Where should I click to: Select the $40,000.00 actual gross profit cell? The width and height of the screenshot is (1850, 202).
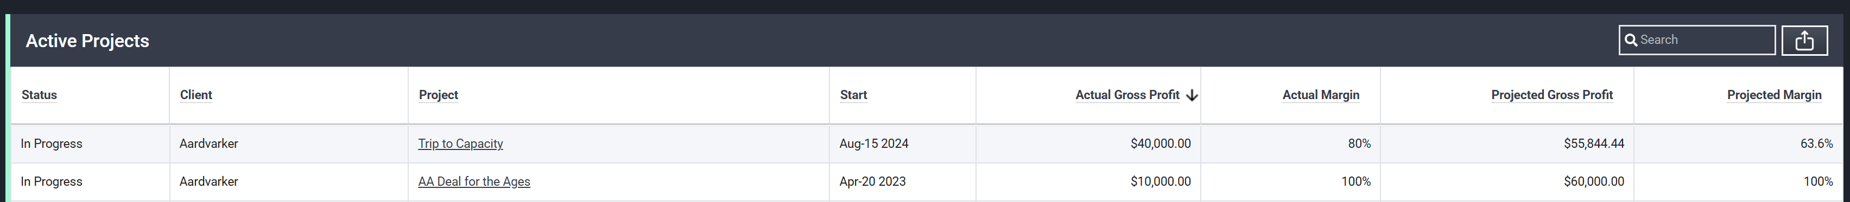tap(1088, 144)
